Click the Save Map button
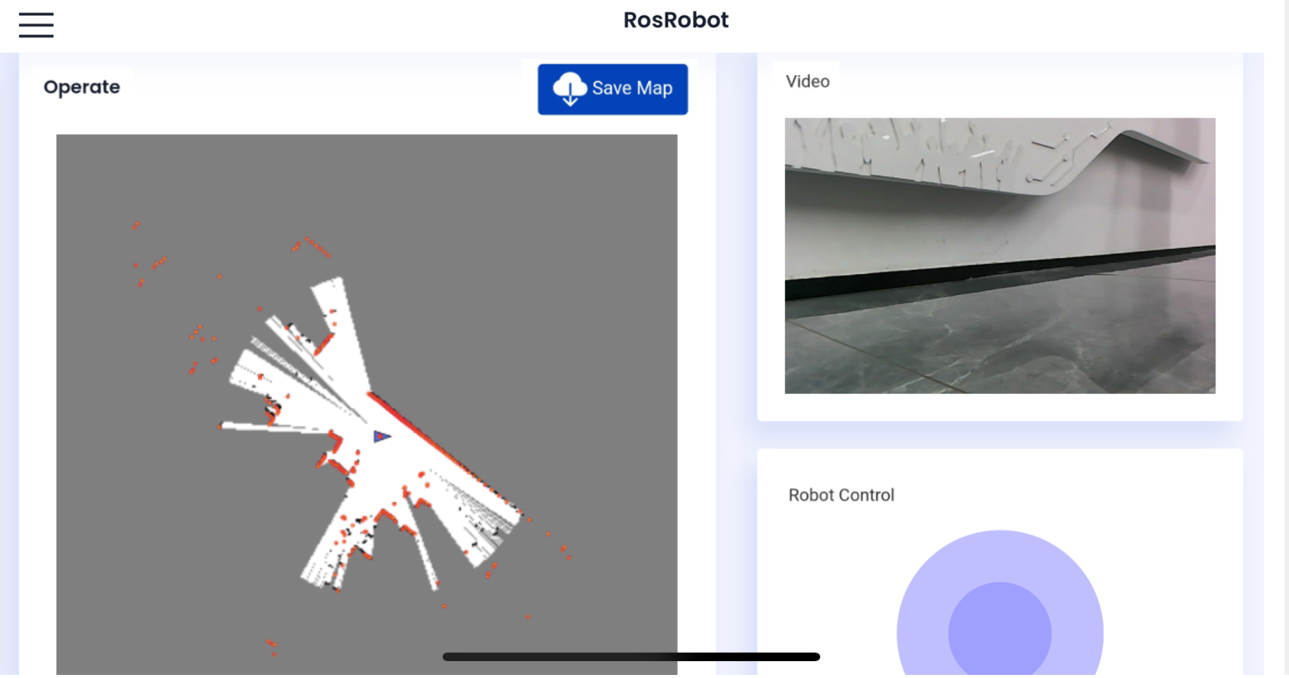This screenshot has width=1289, height=678. (x=613, y=89)
